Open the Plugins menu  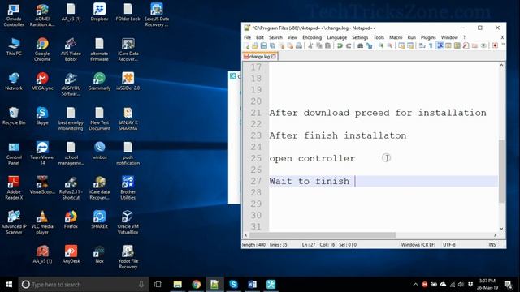pos(428,37)
